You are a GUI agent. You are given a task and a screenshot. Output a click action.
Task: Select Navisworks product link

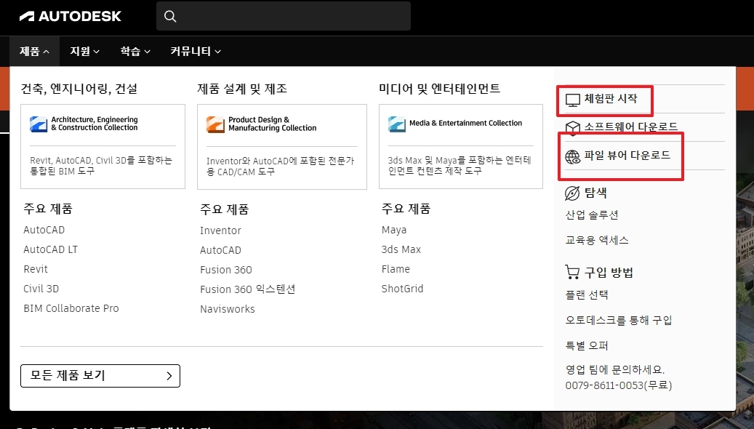pyautogui.click(x=228, y=309)
